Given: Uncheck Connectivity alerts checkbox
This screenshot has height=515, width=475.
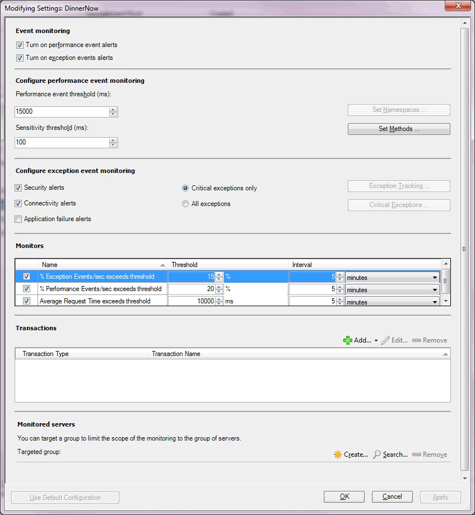Looking at the screenshot, I should click(18, 204).
